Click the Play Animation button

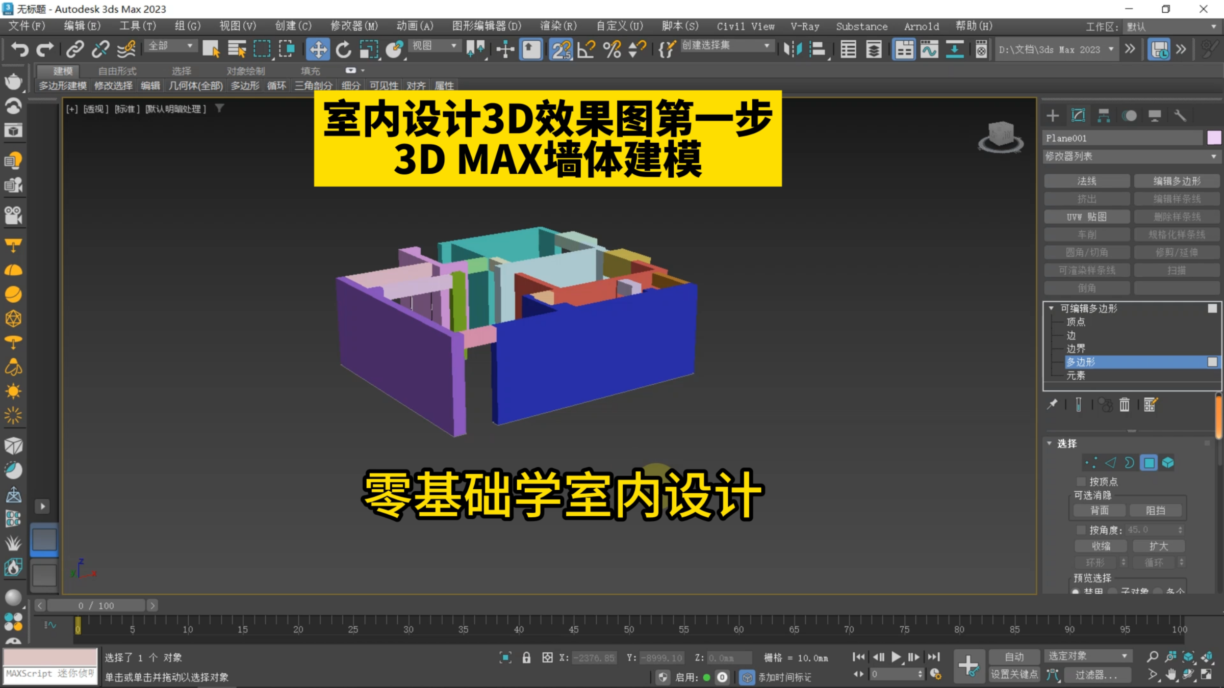pos(896,657)
